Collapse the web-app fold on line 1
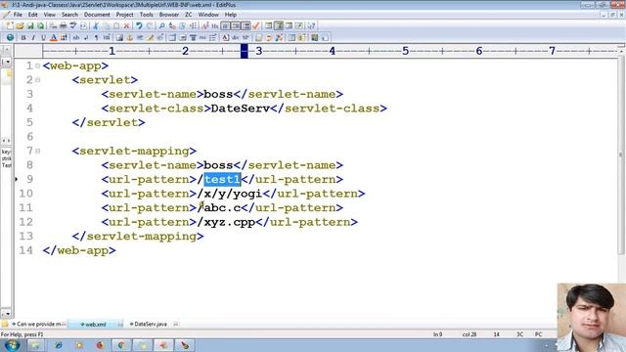626x352 pixels. pos(37,66)
